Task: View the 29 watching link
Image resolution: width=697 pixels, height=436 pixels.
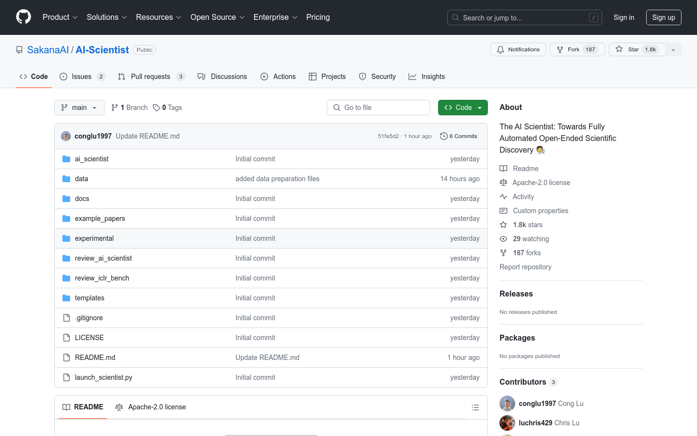Action: coord(524,239)
